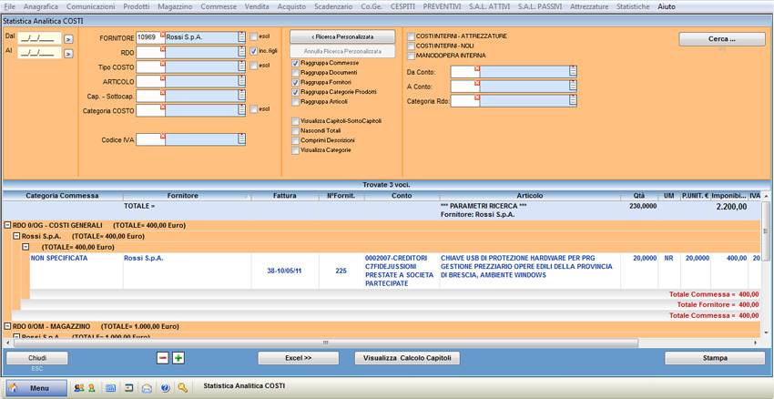774x399 pixels.
Task: Expand the RDO 0/OM - MAGAZZINO group
Action: [8, 325]
